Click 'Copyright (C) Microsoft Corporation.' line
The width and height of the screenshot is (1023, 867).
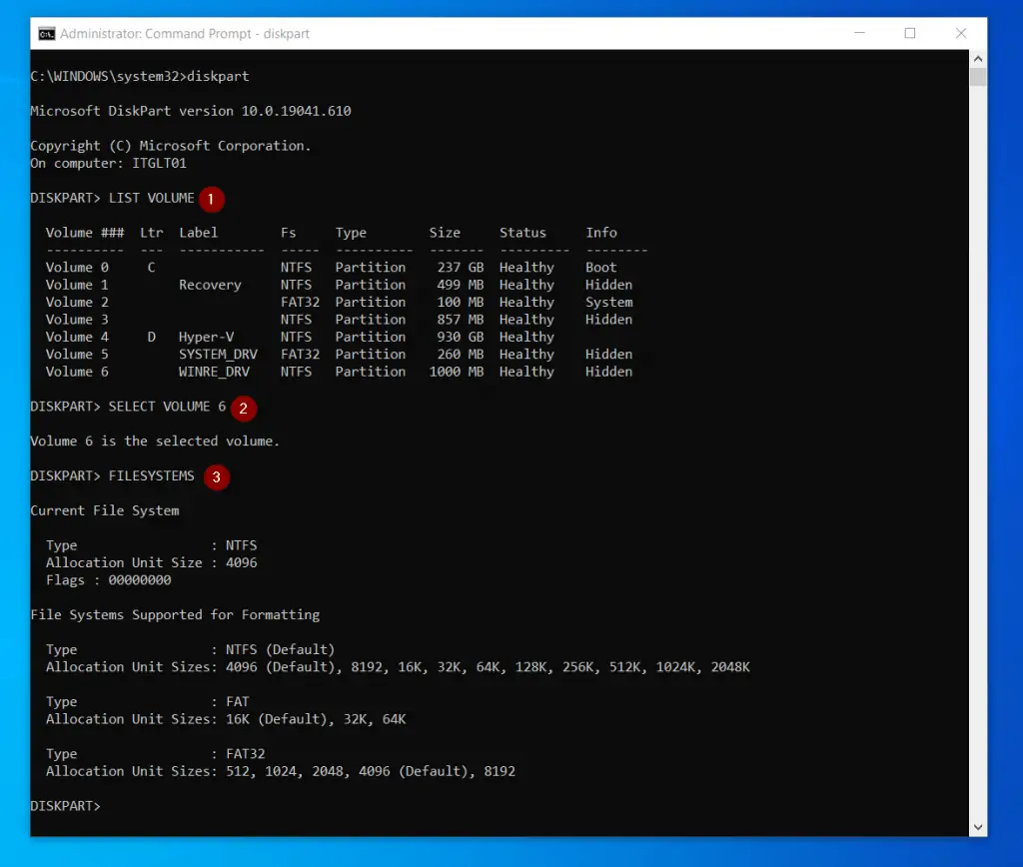click(x=170, y=146)
